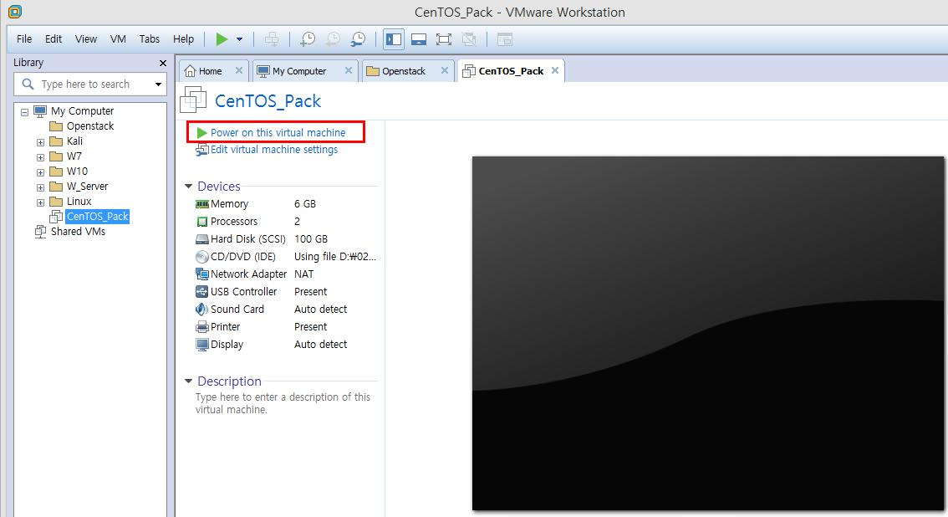948x517 pixels.
Task: Open the Help menu
Action: [x=183, y=38]
